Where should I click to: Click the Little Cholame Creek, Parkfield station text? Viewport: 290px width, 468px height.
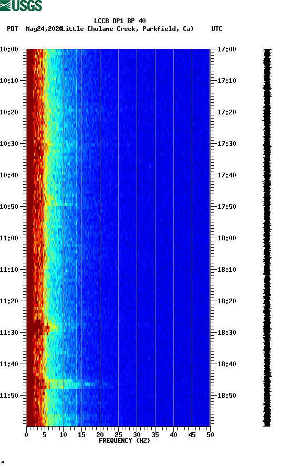[x=128, y=29]
